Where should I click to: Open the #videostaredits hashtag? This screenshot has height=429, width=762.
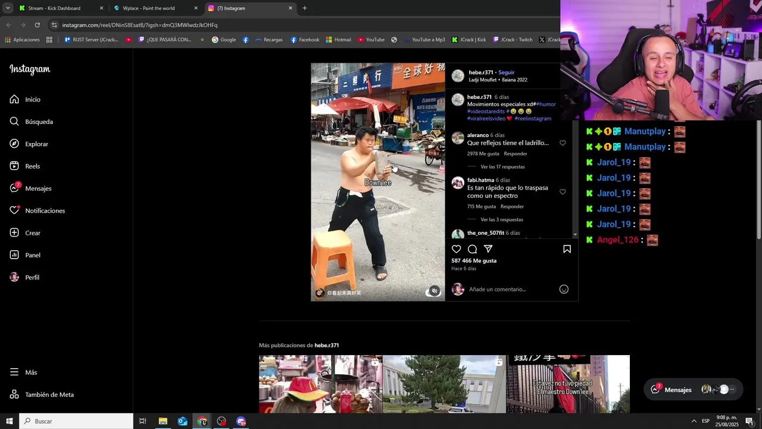point(486,111)
